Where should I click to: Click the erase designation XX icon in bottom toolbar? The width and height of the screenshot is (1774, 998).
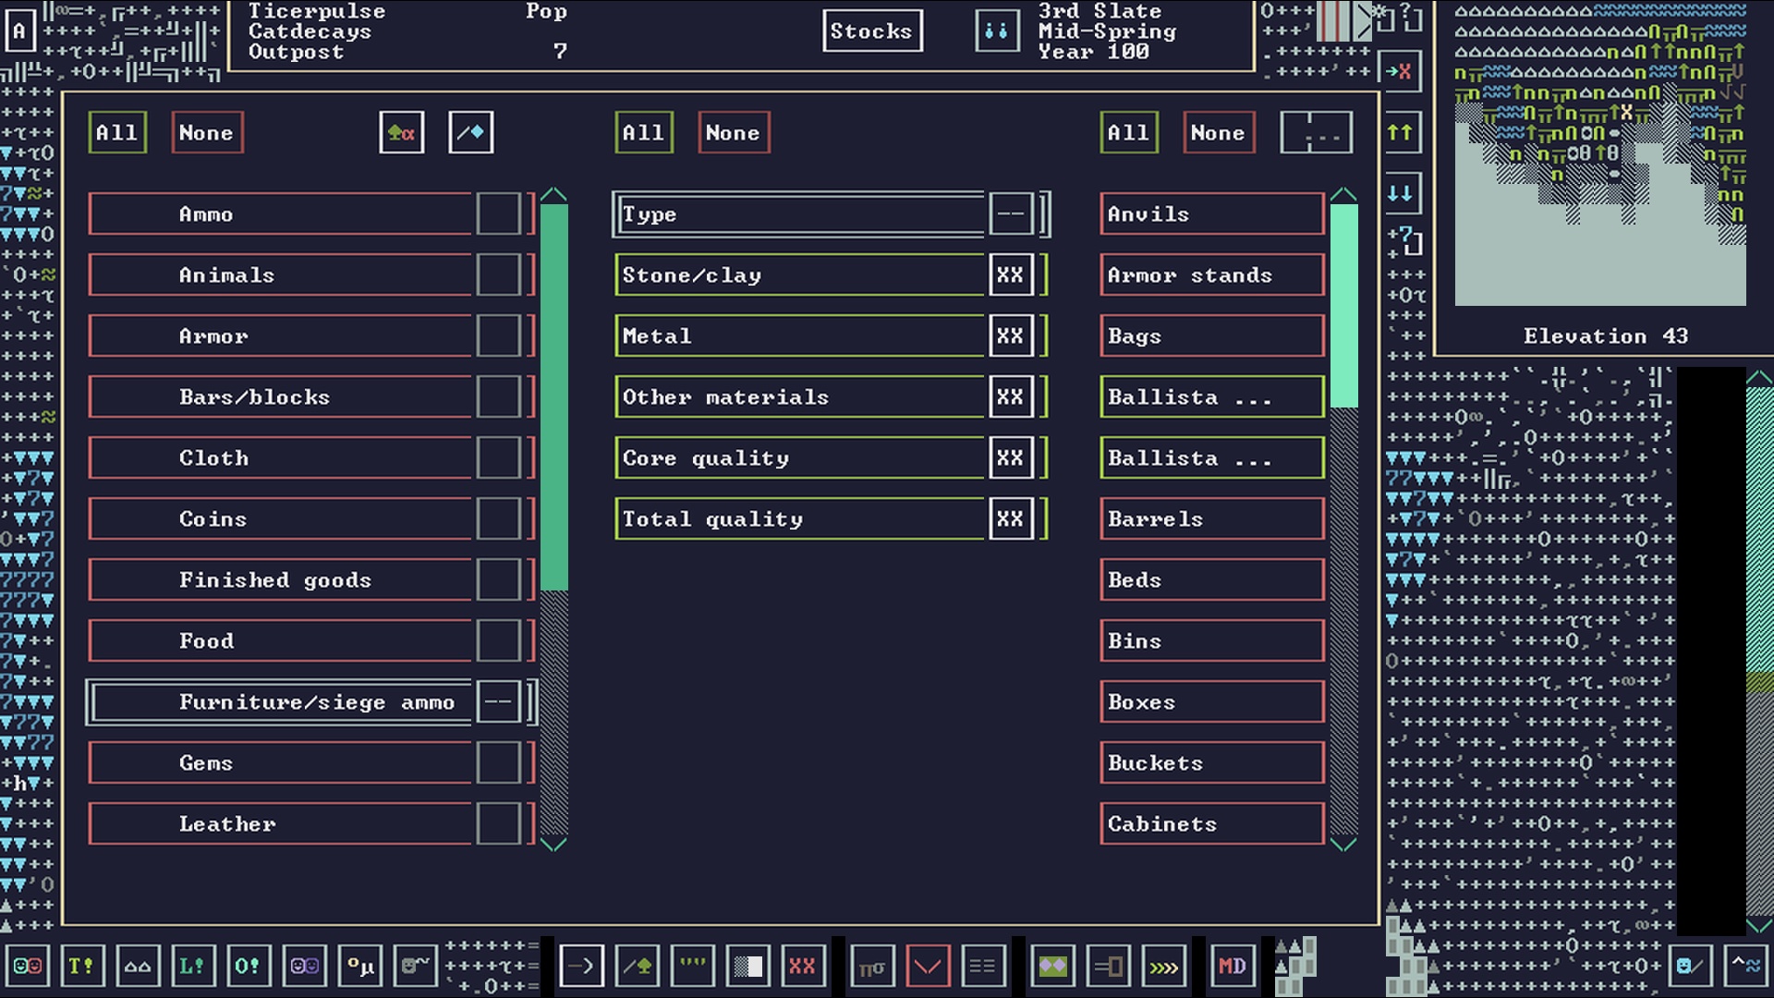802,967
